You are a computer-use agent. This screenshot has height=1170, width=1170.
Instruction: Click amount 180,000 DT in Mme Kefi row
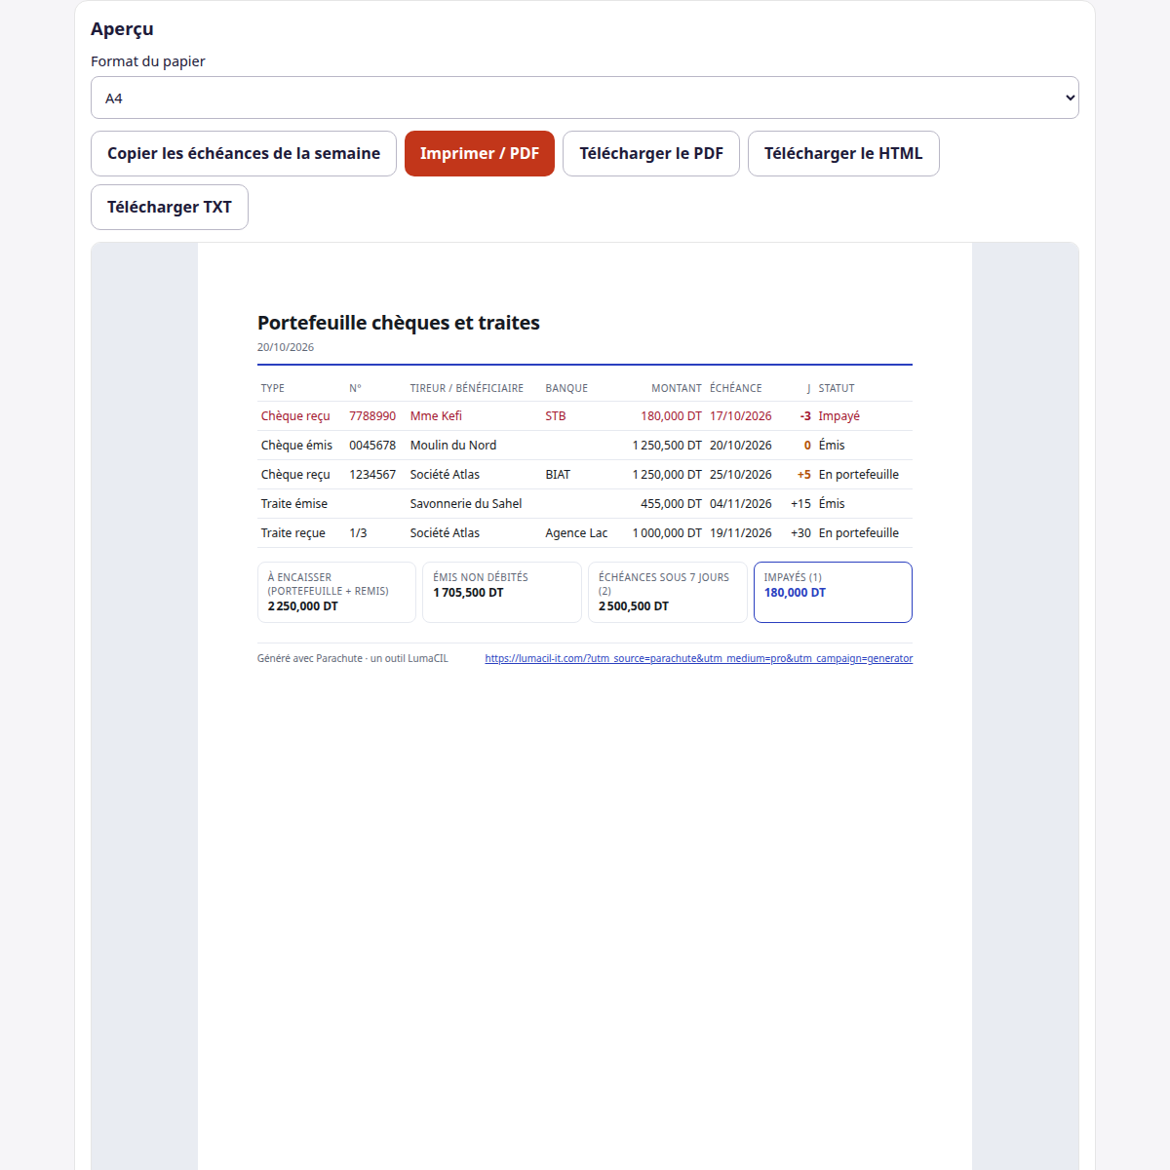click(x=671, y=416)
